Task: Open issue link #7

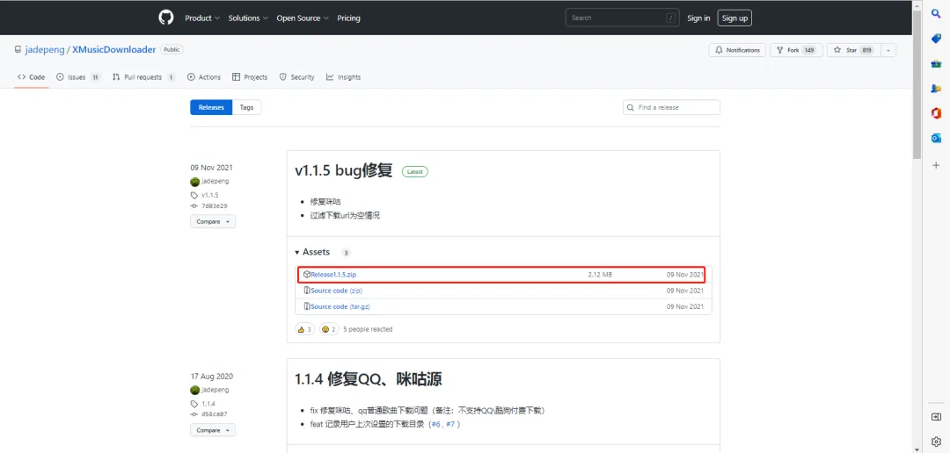Action: (450, 425)
